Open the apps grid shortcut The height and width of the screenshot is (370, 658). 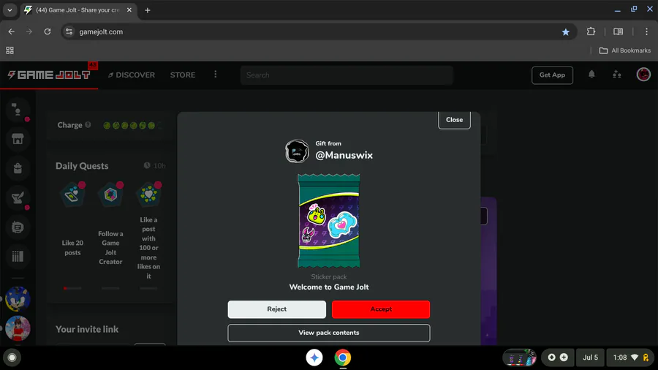pos(10,50)
